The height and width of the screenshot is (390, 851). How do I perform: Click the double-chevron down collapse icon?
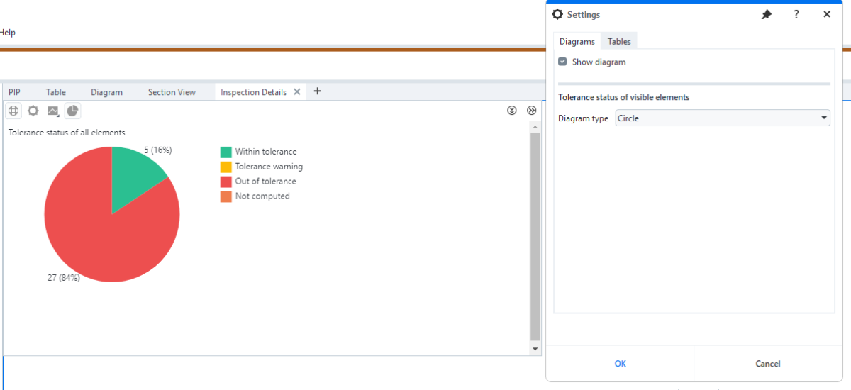tap(512, 111)
